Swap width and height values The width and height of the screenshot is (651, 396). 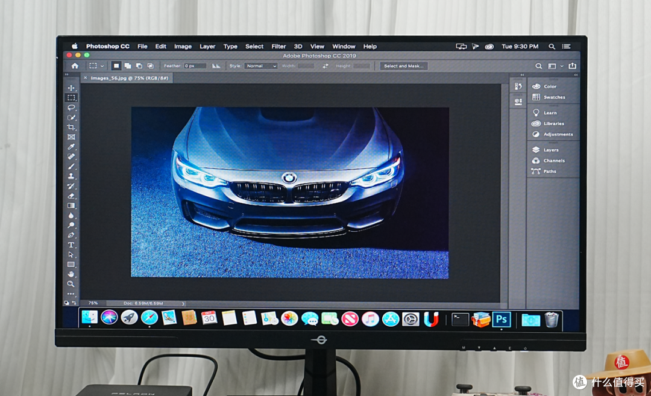click(x=325, y=66)
